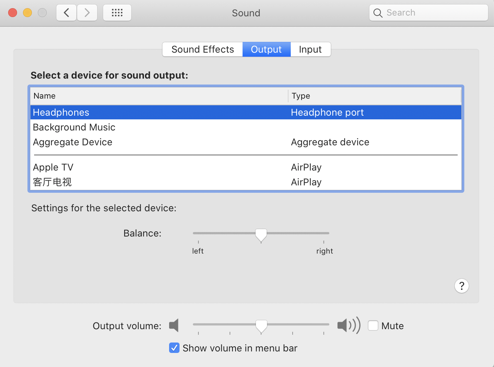Click the magnifying glass search icon
This screenshot has height=367, width=494.
click(x=378, y=13)
